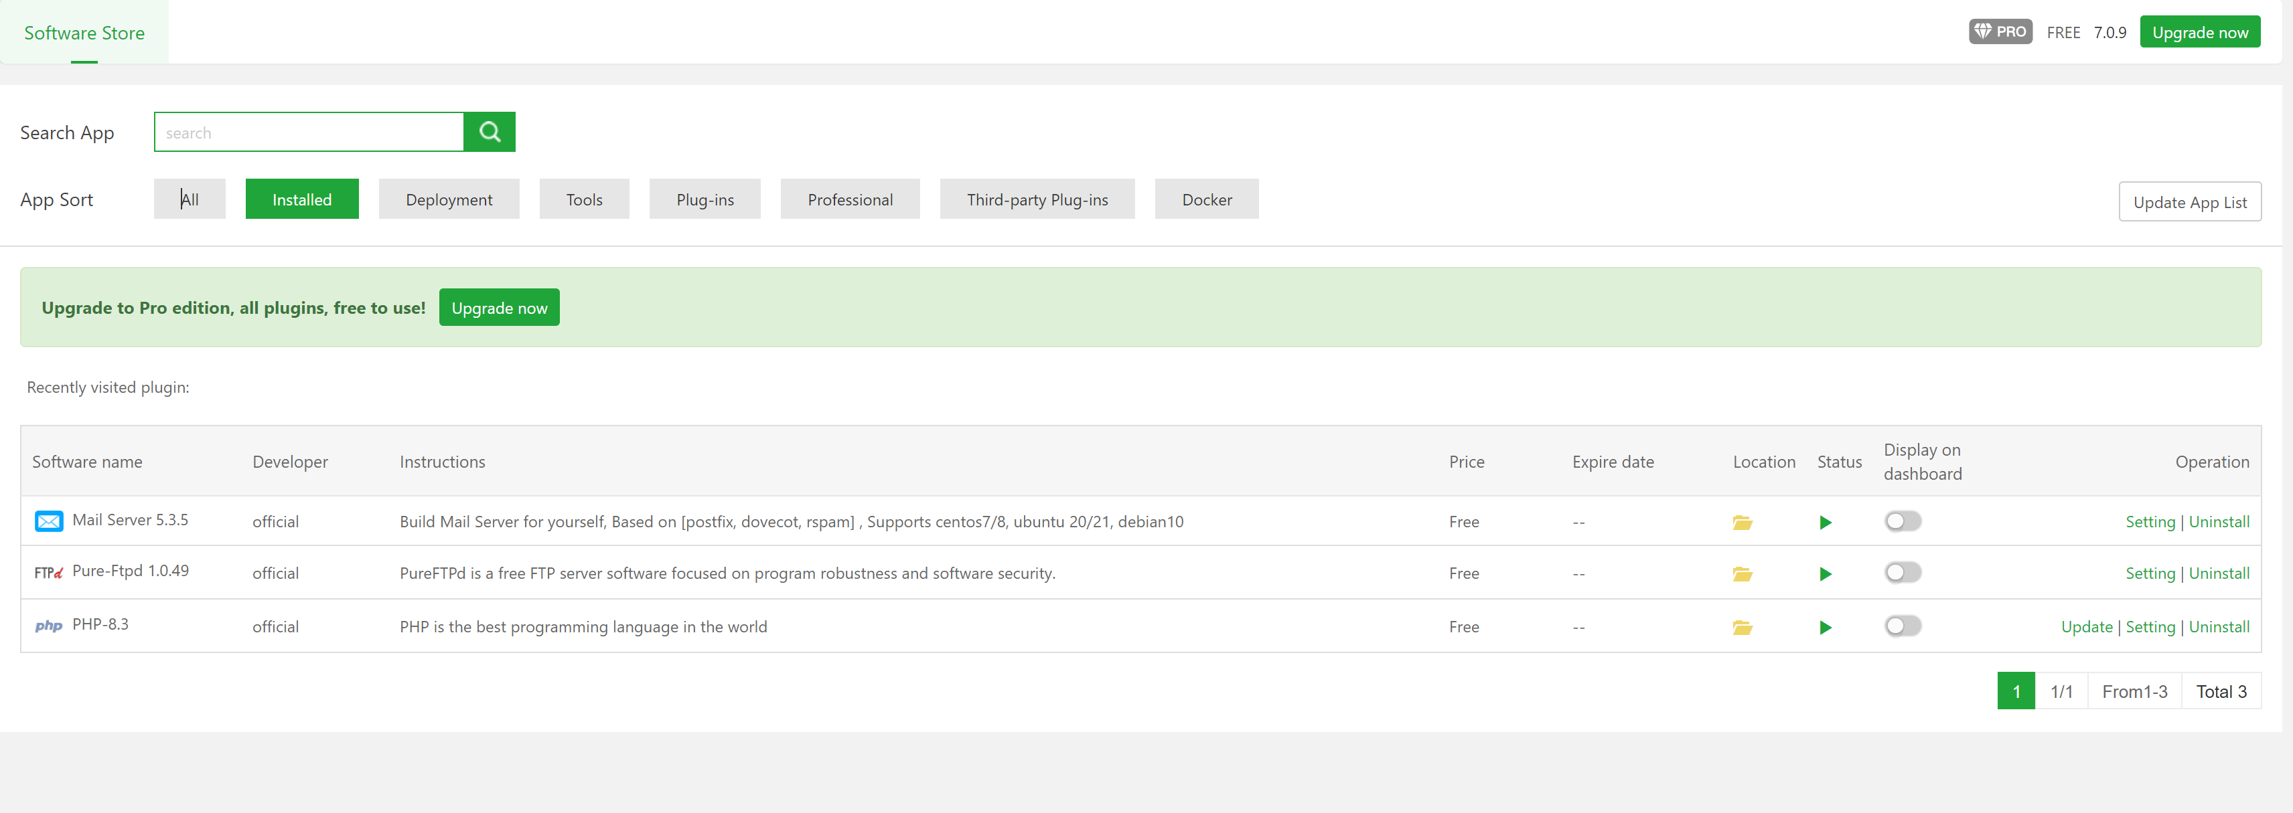Click PHP-8.3 status play icon

tap(1825, 627)
